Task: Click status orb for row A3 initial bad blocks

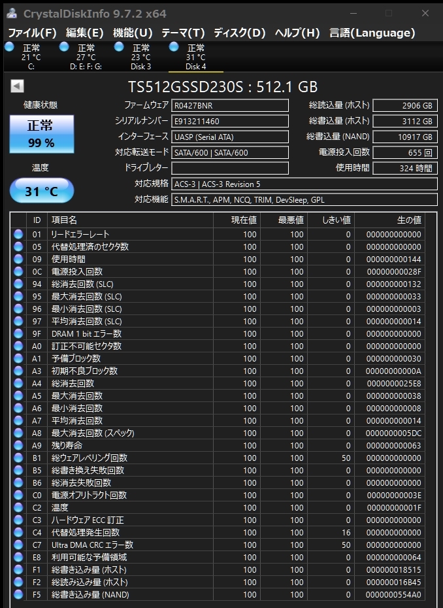Action: coord(18,371)
